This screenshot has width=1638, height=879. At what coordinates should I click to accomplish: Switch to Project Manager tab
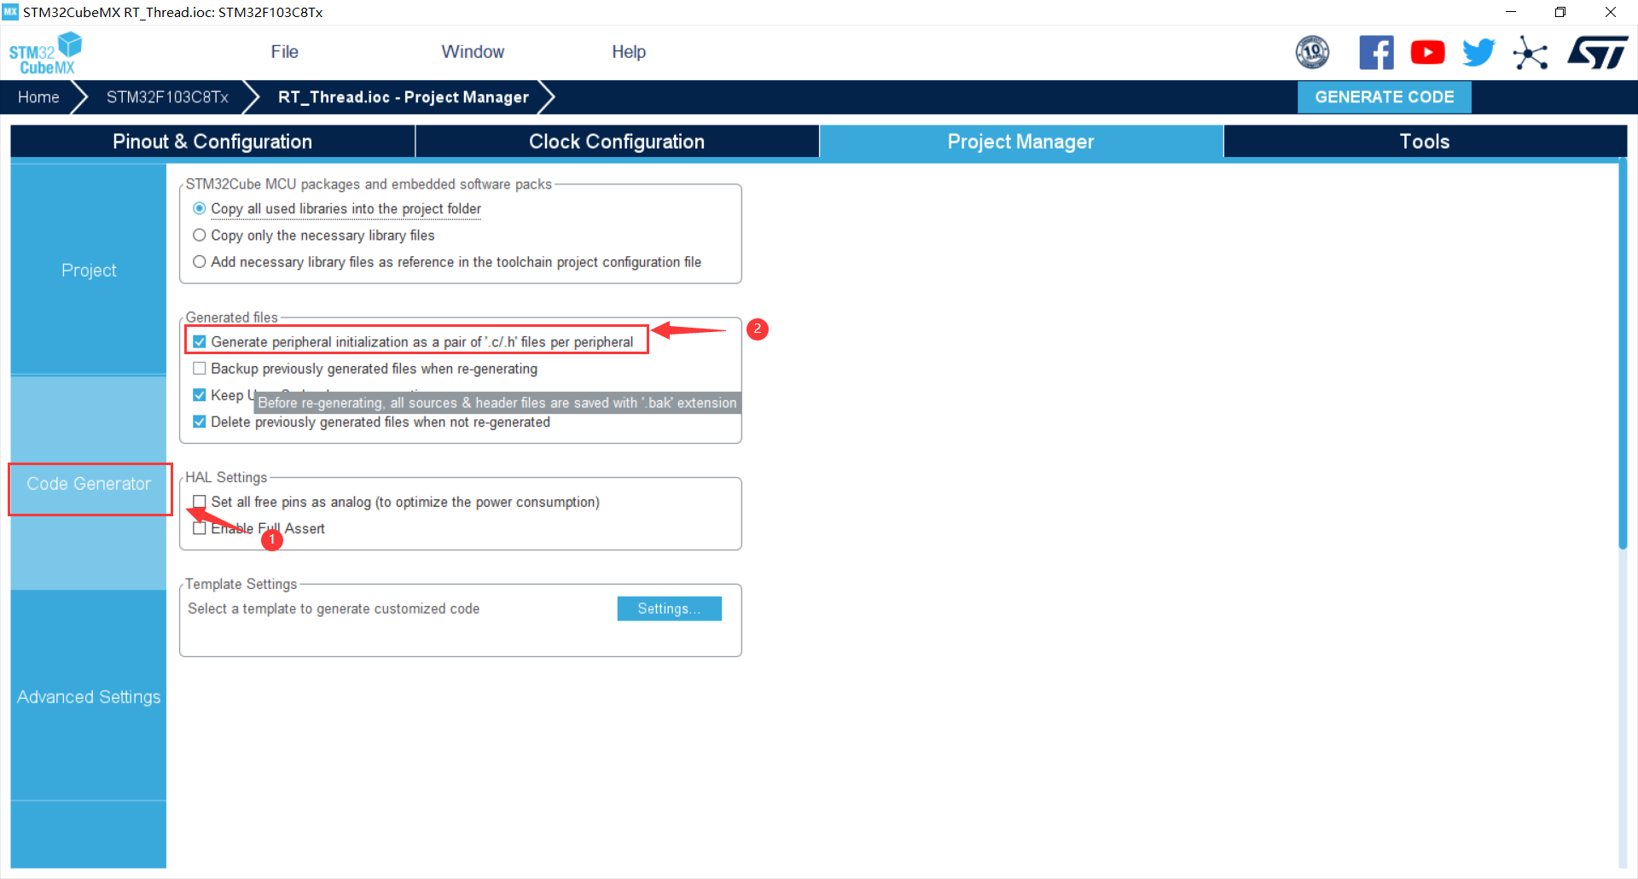[x=1021, y=142]
